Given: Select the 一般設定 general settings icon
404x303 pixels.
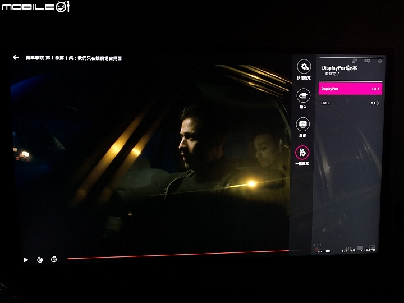Looking at the screenshot, I should [x=302, y=153].
